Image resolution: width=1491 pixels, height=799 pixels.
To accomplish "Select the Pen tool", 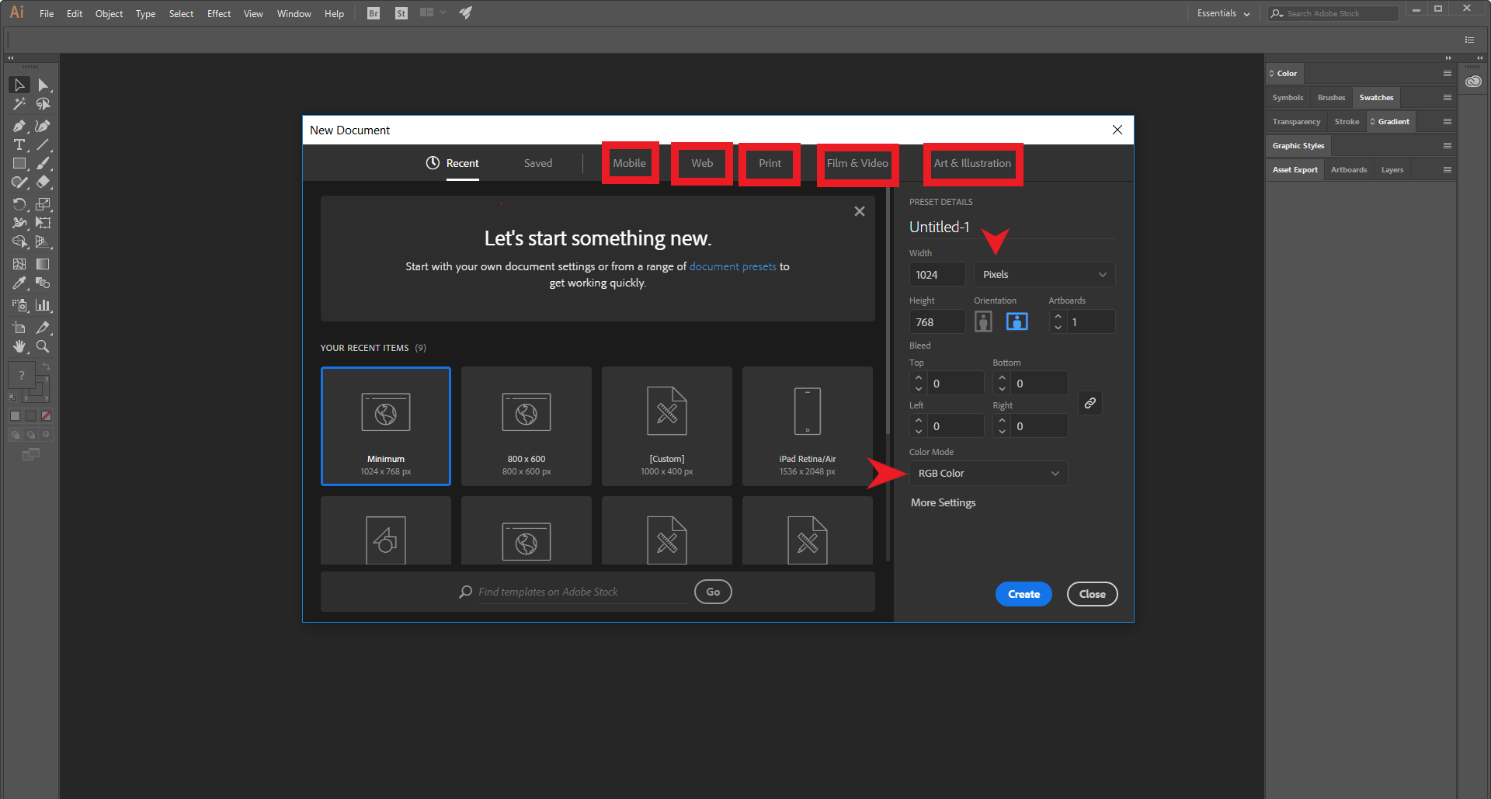I will coord(19,126).
